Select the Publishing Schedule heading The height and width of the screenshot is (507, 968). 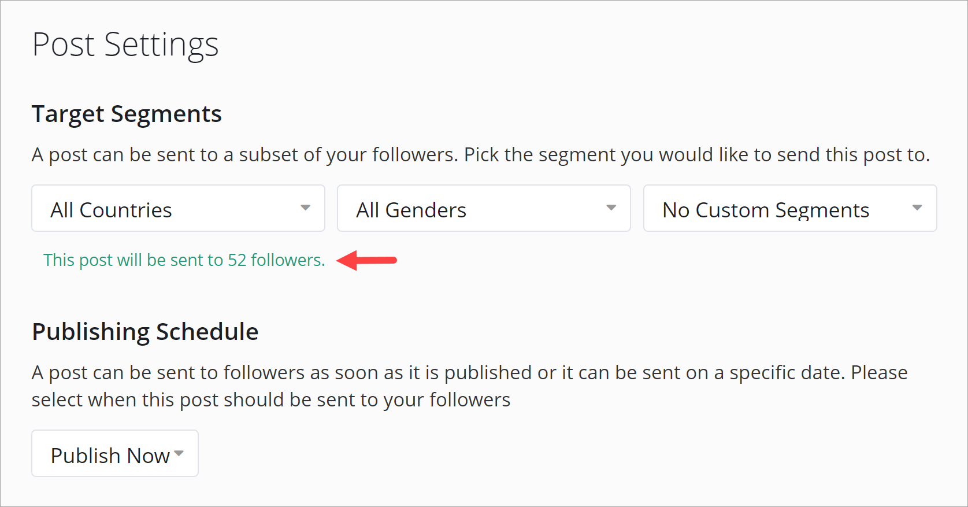click(145, 332)
